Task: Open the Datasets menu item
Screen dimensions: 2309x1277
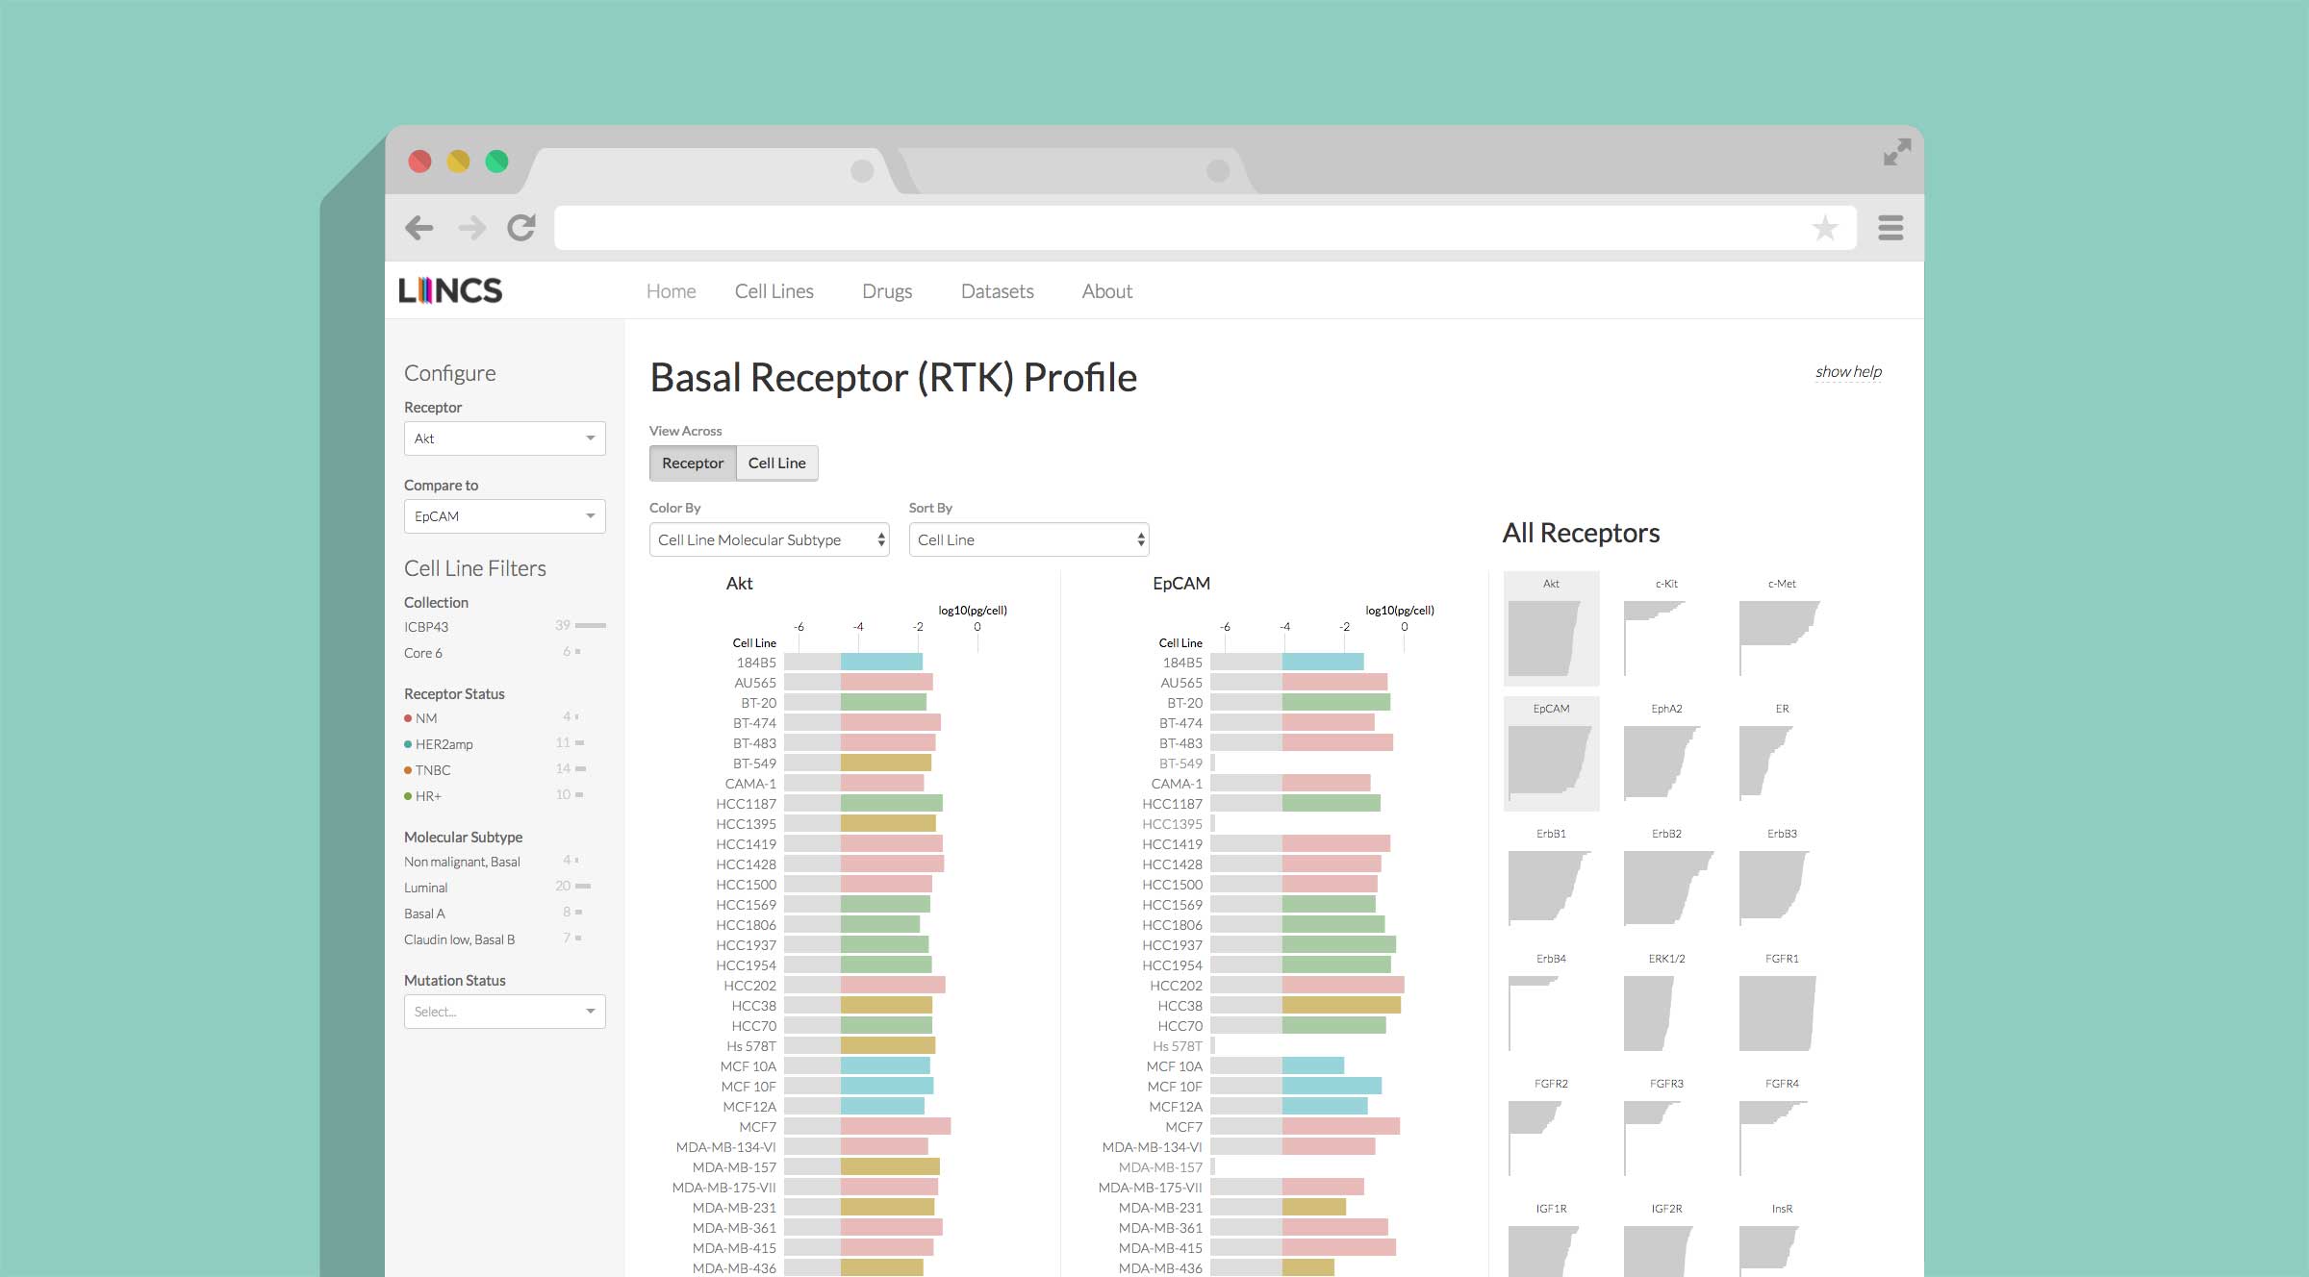Action: tap(997, 291)
